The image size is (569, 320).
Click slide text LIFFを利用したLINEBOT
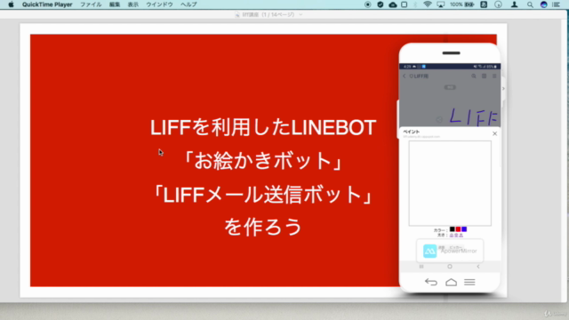point(263,128)
